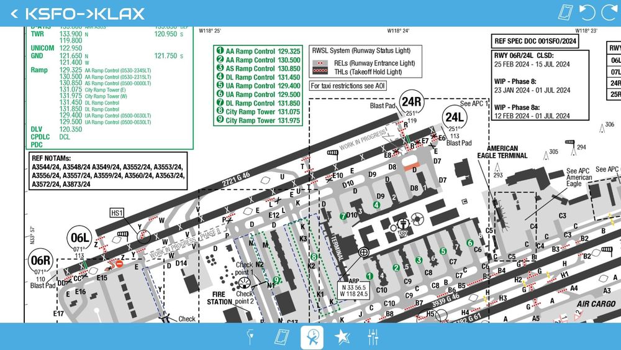Open the favorites star tab
The image size is (621, 350).
[x=342, y=338]
